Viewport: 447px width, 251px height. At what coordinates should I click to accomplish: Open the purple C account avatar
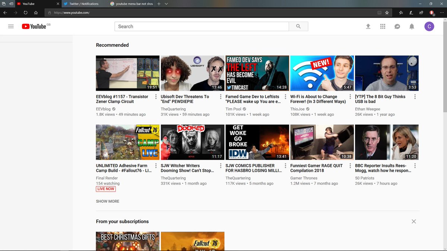coord(429,26)
